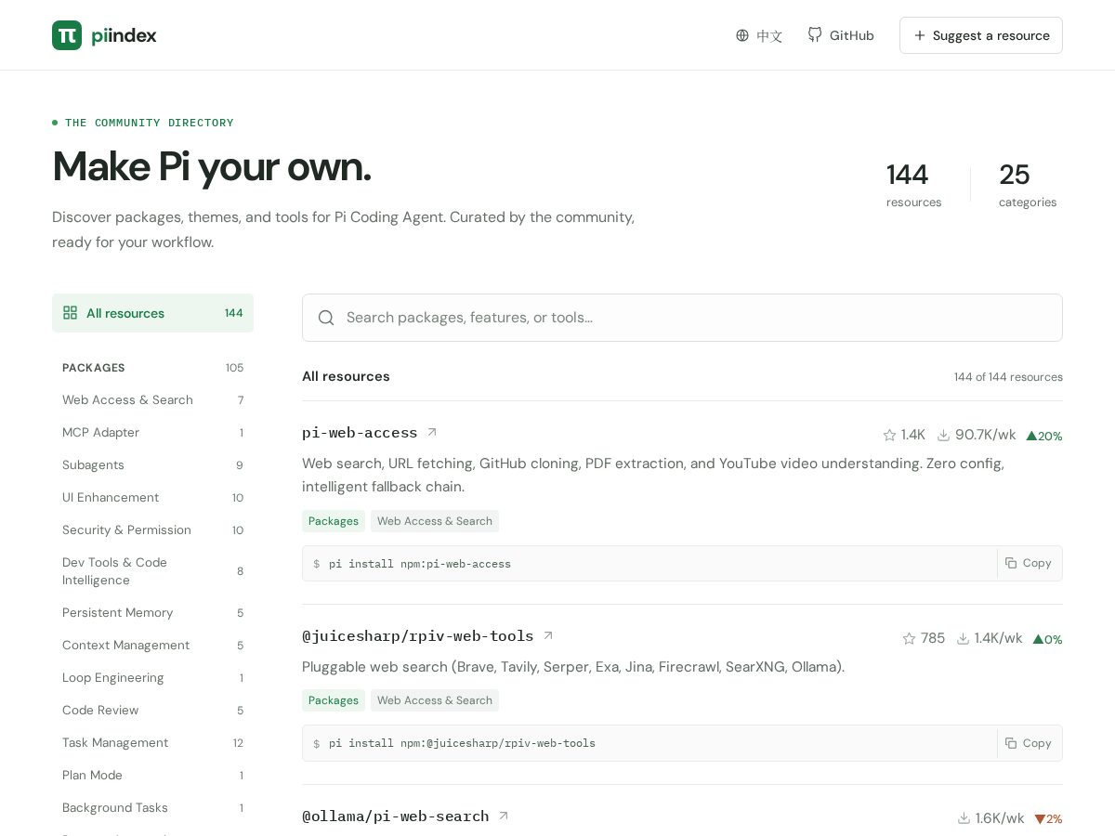Click the 'pi install npm:pi-web-access' command text
Screen dimensions: 1115x836
point(420,564)
